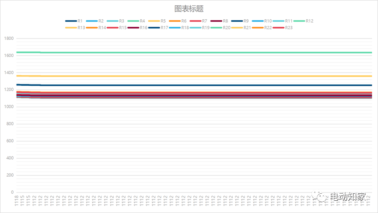Choose the R17 legend entry

[x=158, y=28]
